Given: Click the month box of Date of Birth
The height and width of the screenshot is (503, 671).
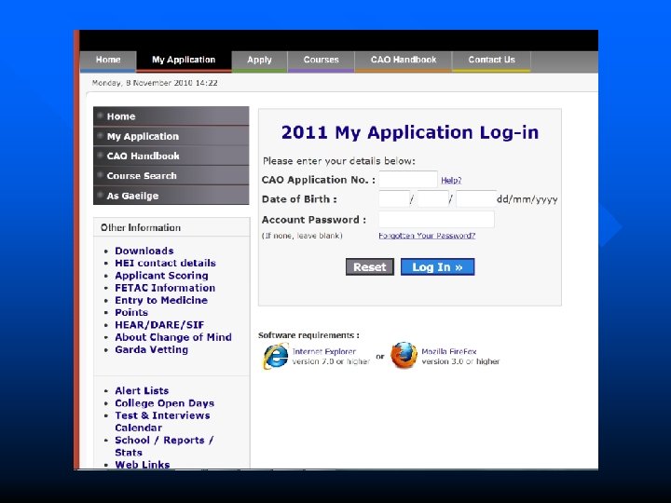Looking at the screenshot, I should pos(432,199).
